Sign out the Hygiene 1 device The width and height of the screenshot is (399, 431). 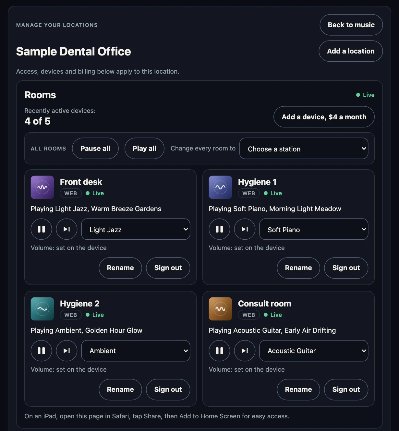click(x=346, y=268)
